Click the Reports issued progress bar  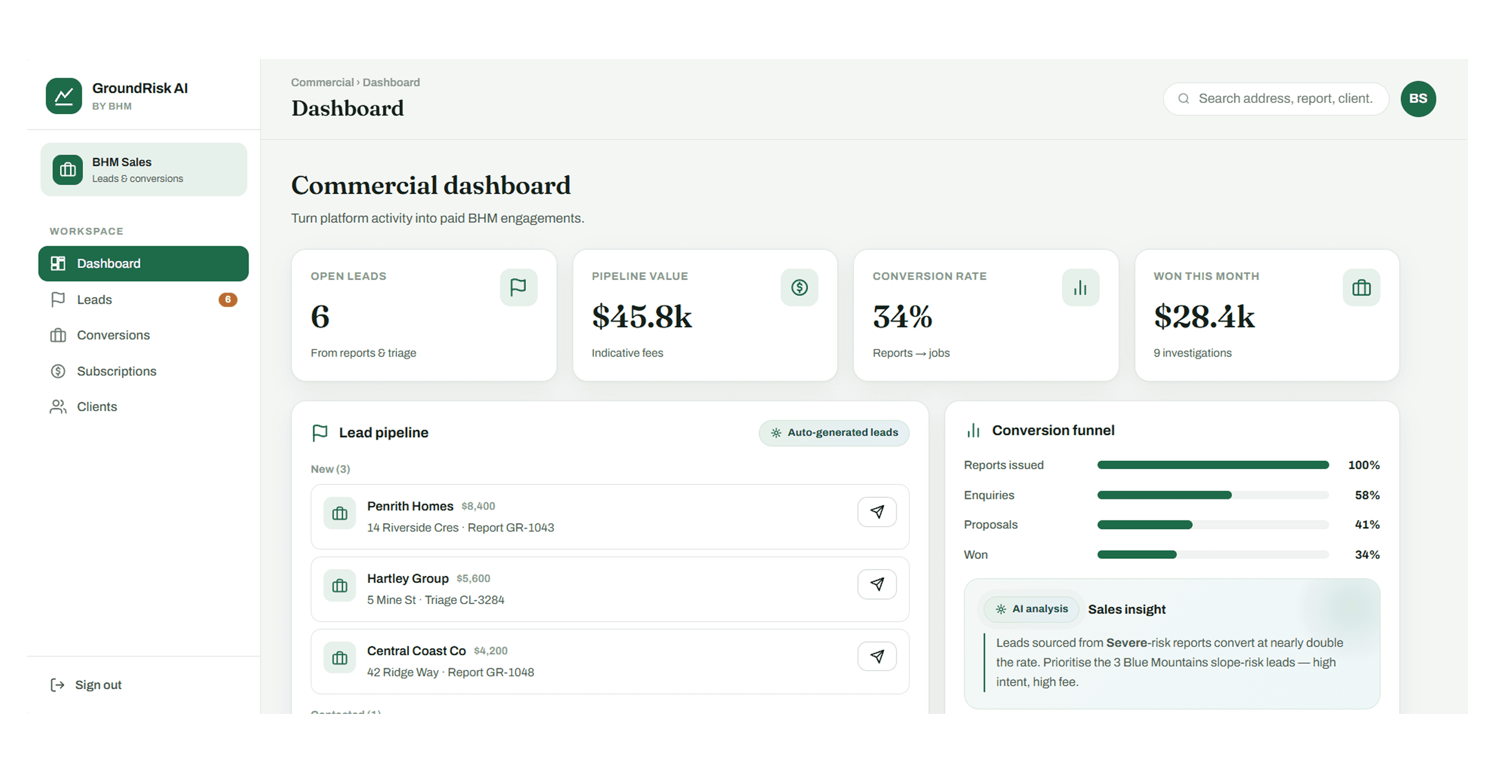pyautogui.click(x=1212, y=465)
